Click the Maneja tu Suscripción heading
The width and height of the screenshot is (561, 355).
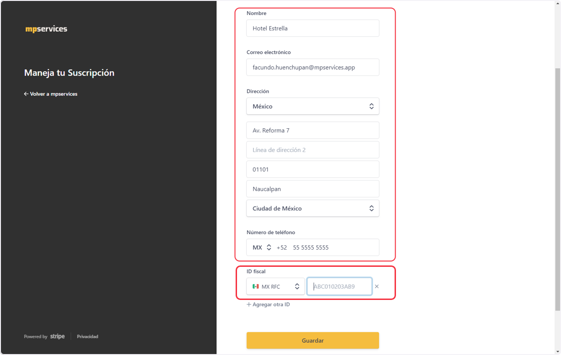(x=69, y=73)
